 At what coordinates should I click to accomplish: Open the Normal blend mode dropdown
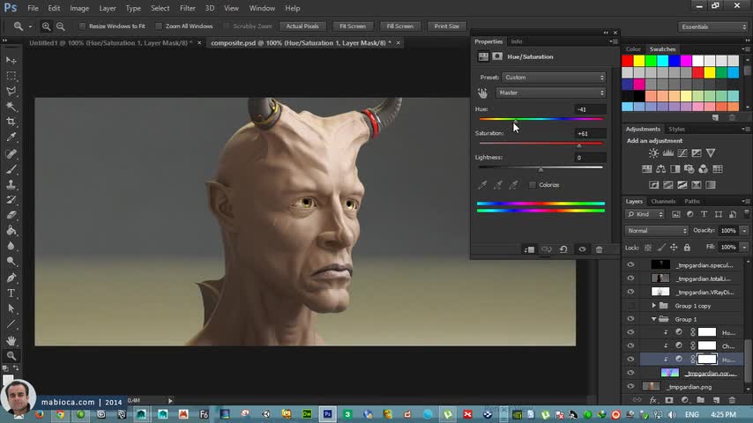[656, 231]
